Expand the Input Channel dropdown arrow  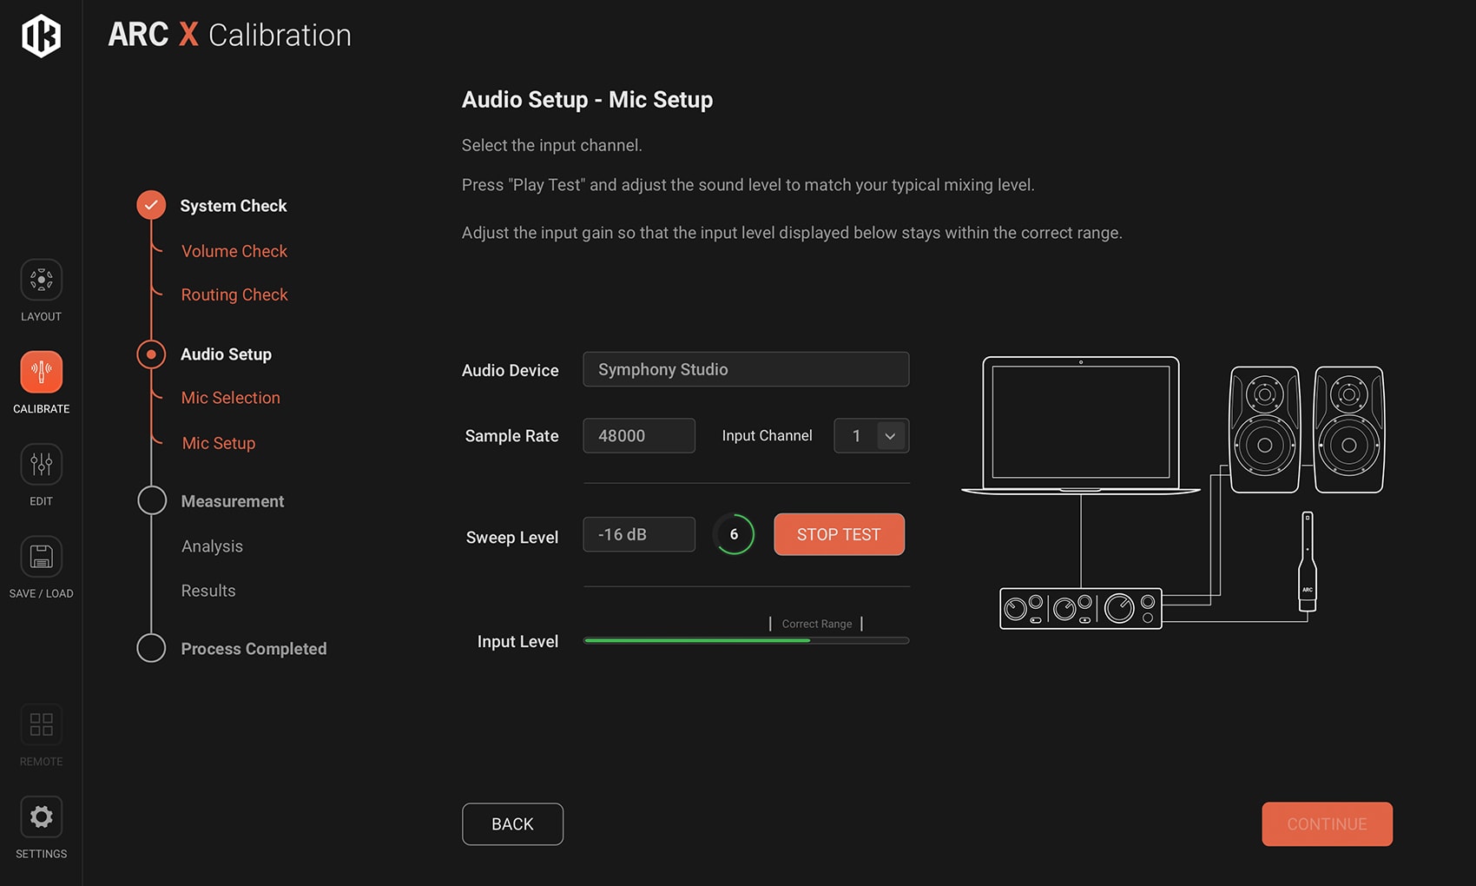[x=890, y=436]
